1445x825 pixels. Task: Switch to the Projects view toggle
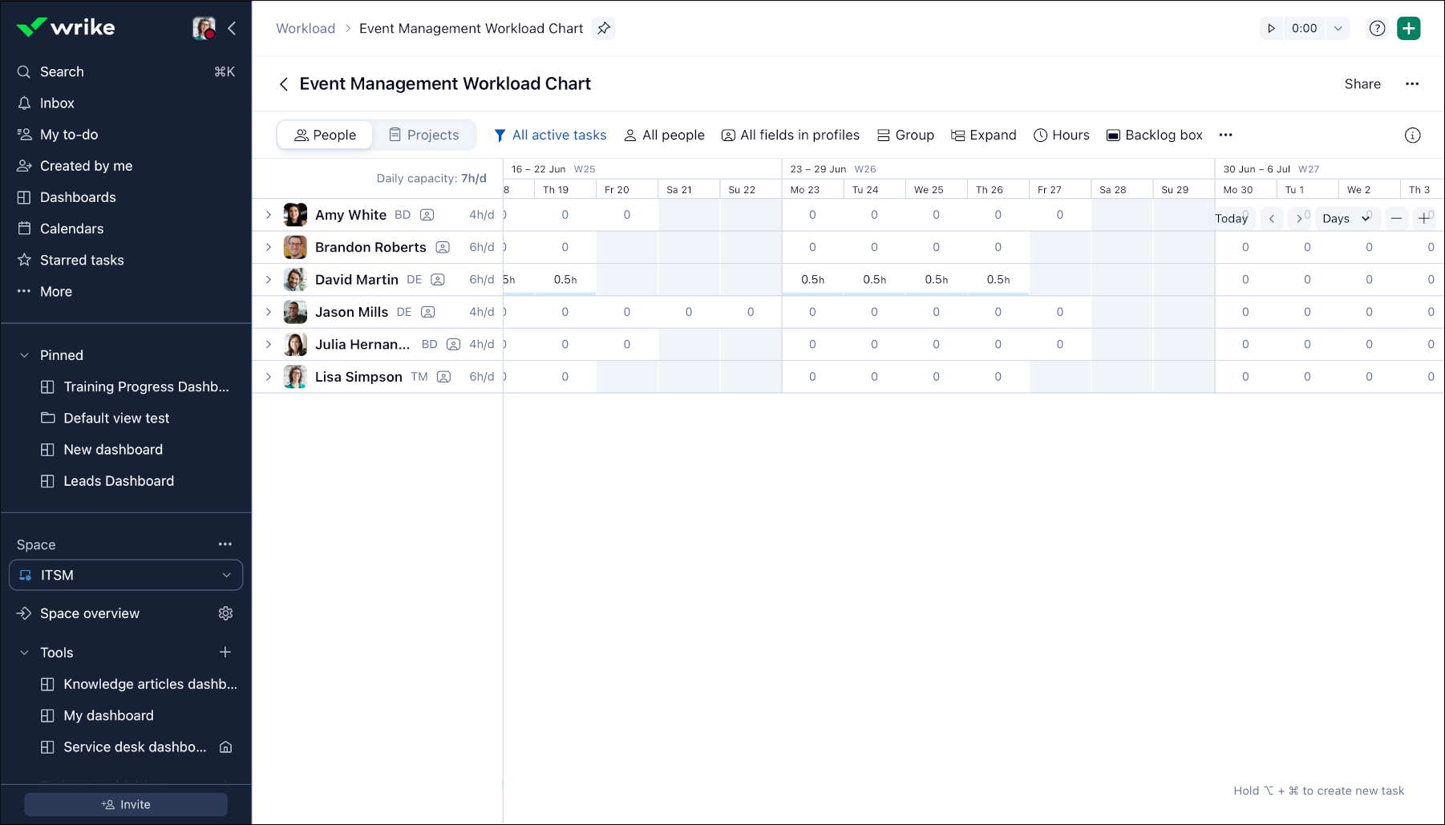tap(424, 135)
